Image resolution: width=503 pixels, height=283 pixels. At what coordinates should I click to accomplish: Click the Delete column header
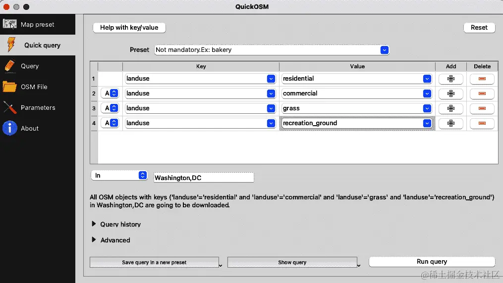[482, 66]
